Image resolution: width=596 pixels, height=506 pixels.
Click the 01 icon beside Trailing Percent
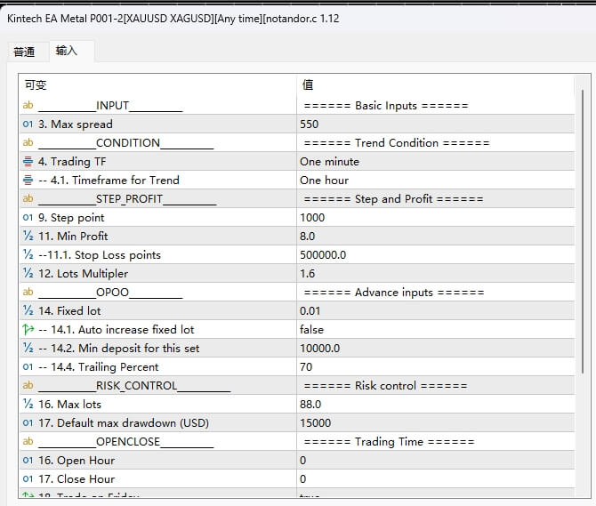(28, 366)
